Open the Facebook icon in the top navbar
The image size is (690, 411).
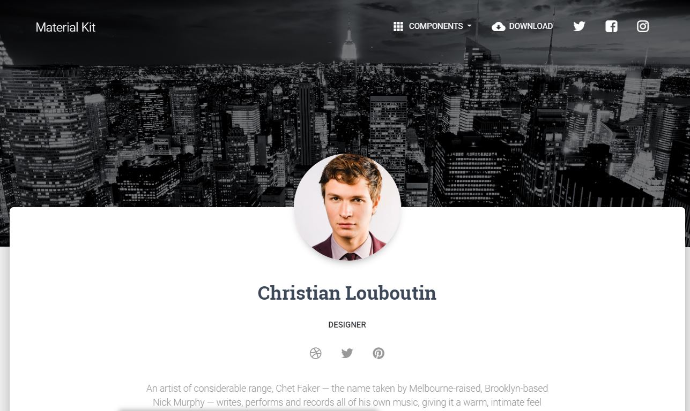pyautogui.click(x=611, y=26)
